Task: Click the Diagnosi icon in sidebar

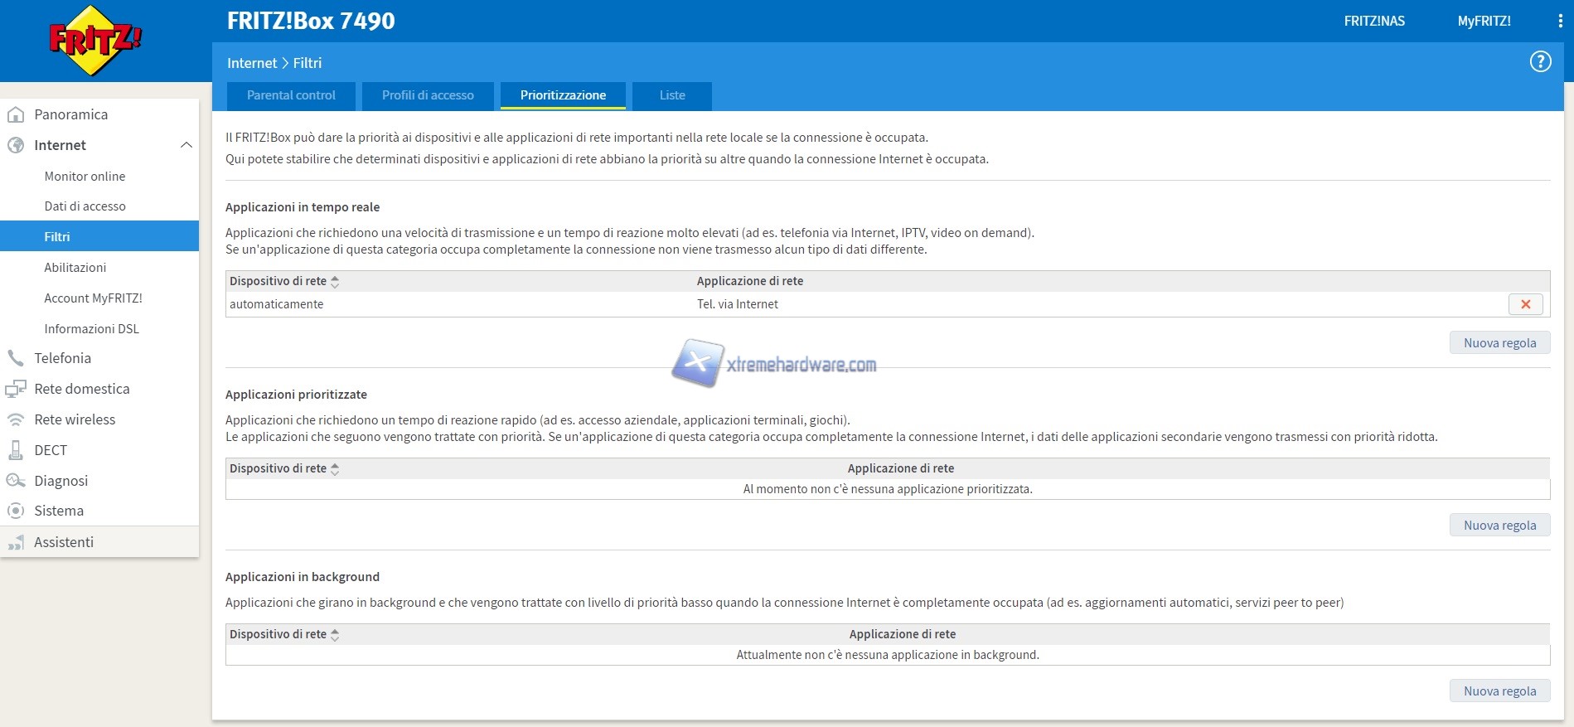Action: click(16, 481)
